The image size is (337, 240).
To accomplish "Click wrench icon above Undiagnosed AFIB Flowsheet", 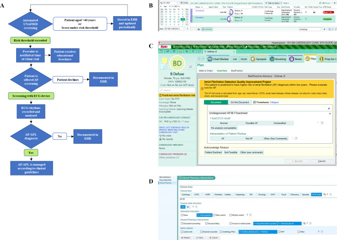I will pos(329,108).
